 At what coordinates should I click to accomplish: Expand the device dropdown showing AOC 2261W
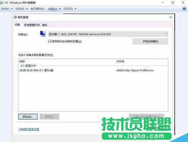click(108, 34)
